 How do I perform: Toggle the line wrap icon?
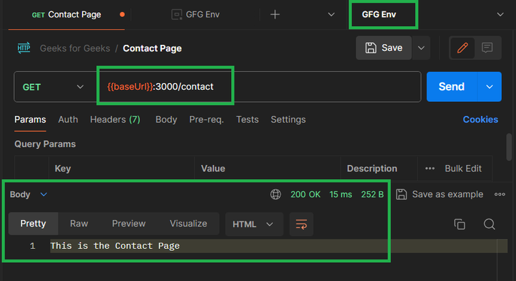[x=301, y=224]
